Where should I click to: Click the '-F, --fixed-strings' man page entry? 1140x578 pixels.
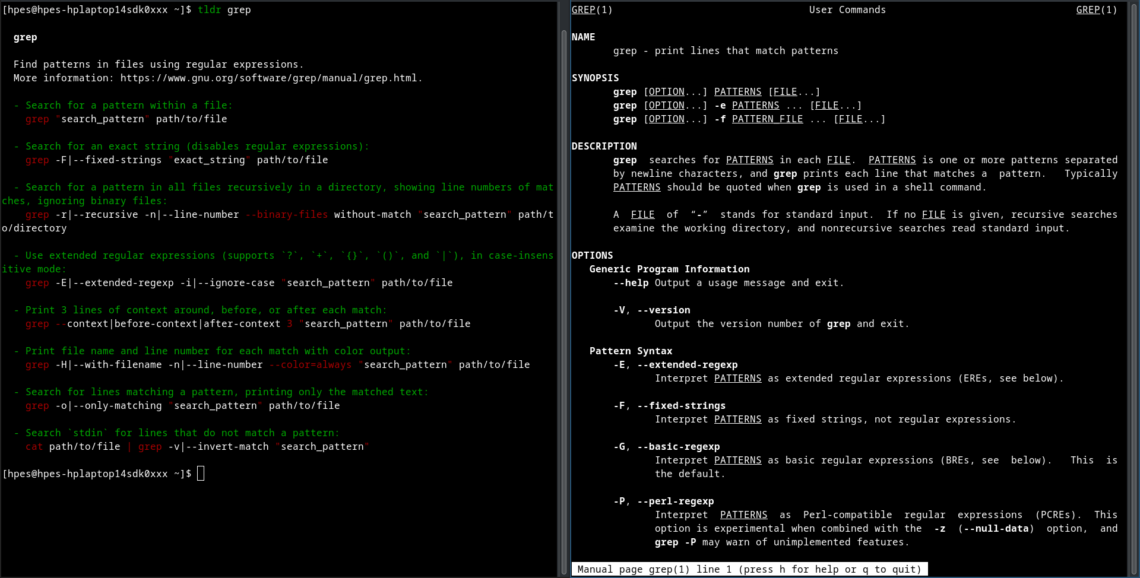tap(669, 405)
